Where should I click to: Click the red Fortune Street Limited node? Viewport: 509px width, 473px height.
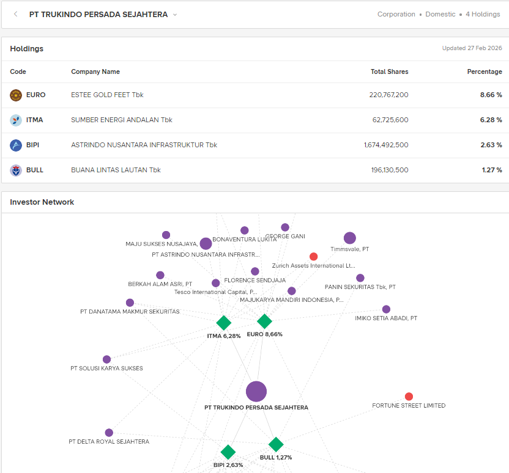coord(409,397)
